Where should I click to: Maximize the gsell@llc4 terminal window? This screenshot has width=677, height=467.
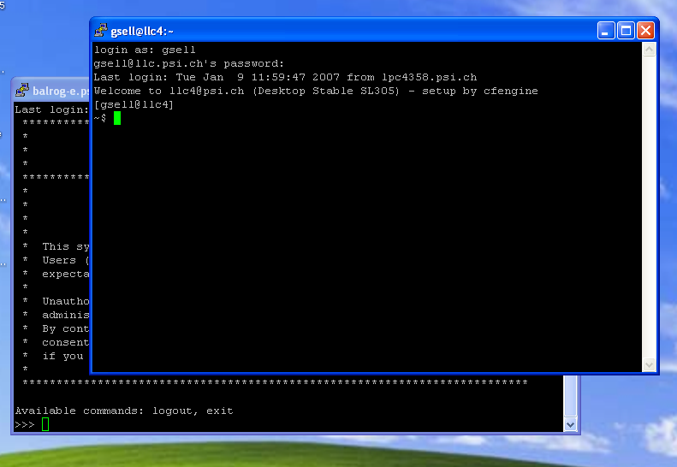click(626, 31)
